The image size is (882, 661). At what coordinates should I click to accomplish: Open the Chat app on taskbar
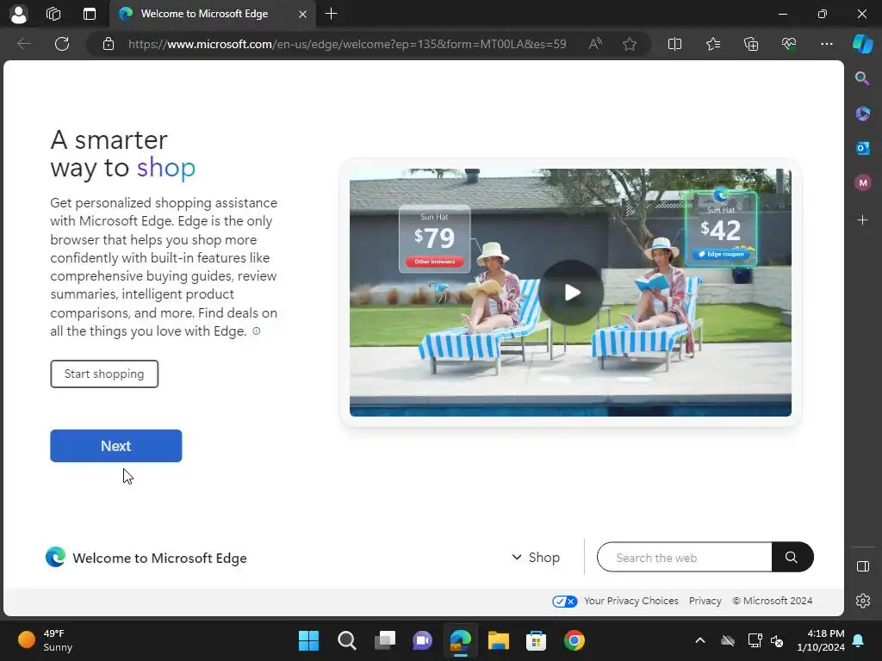[422, 640]
